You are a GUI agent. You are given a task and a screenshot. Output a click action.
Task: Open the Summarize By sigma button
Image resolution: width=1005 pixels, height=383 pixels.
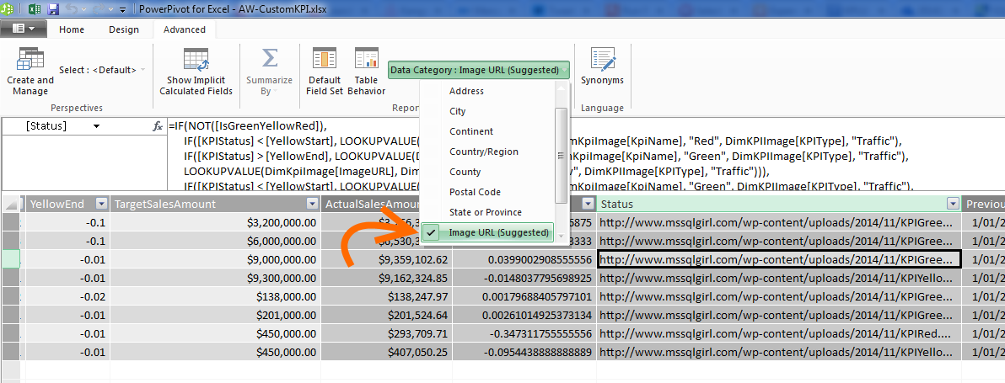[x=269, y=72]
